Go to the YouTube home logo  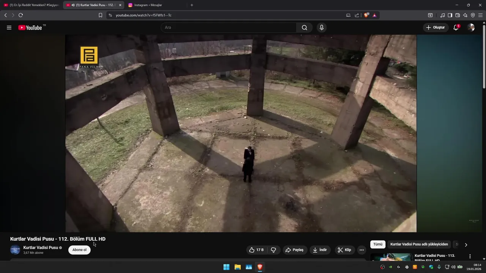30,28
